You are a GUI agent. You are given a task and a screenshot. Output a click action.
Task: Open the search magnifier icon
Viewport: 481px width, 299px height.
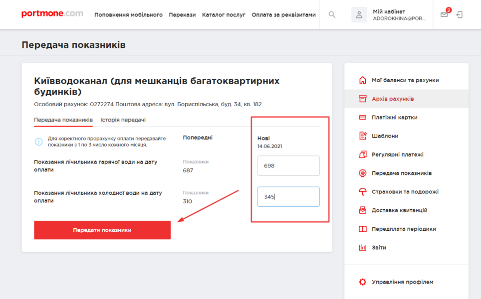tap(332, 14)
